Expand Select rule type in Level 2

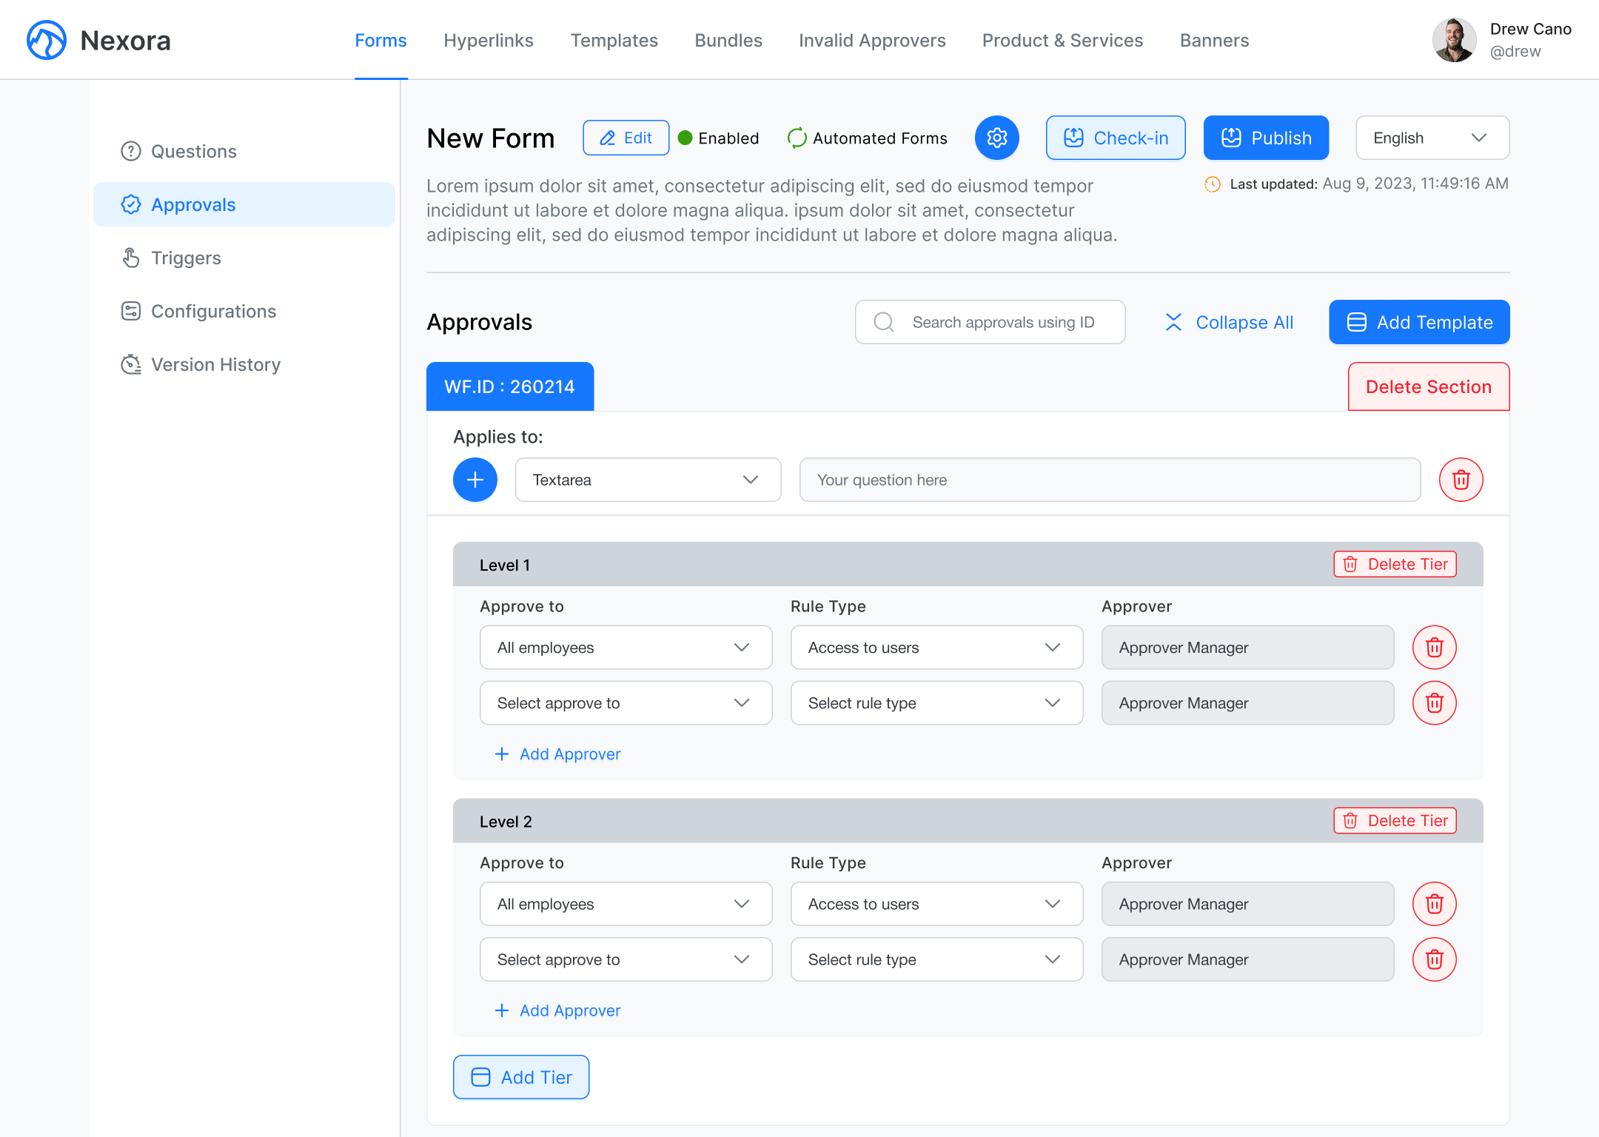click(x=936, y=959)
